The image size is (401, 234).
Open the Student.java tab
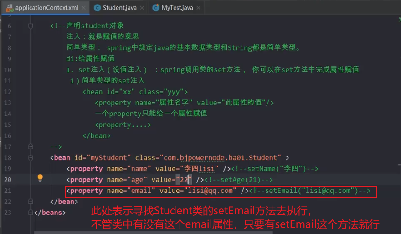pyautogui.click(x=119, y=8)
